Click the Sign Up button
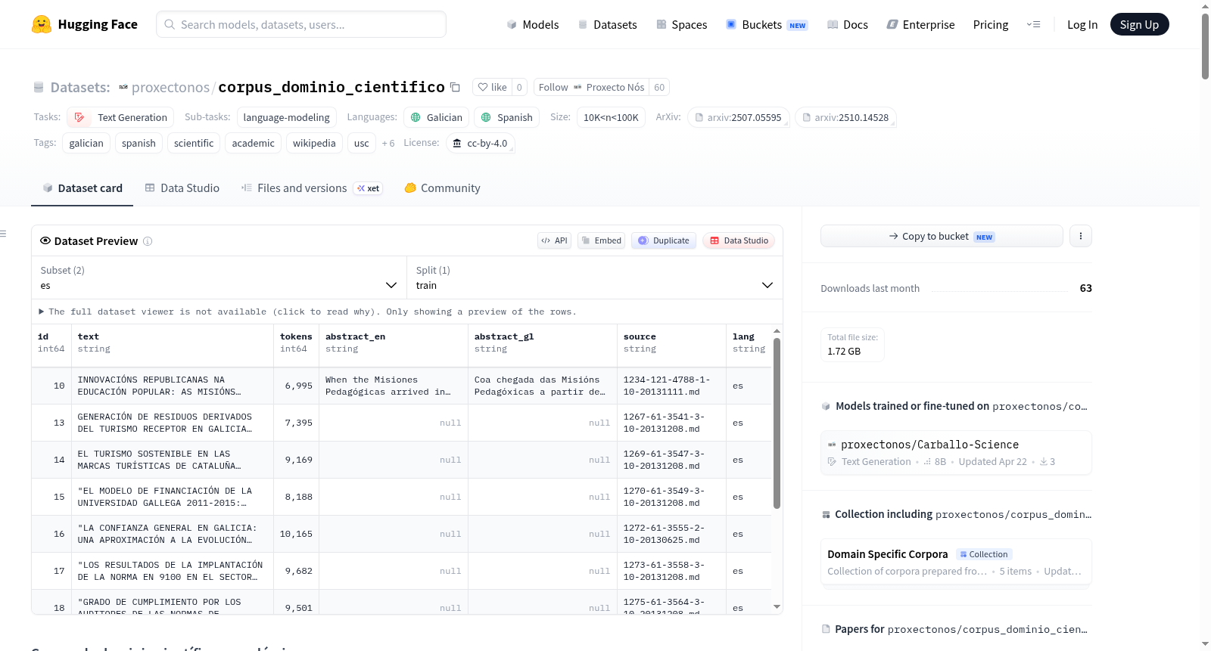 coord(1139,24)
